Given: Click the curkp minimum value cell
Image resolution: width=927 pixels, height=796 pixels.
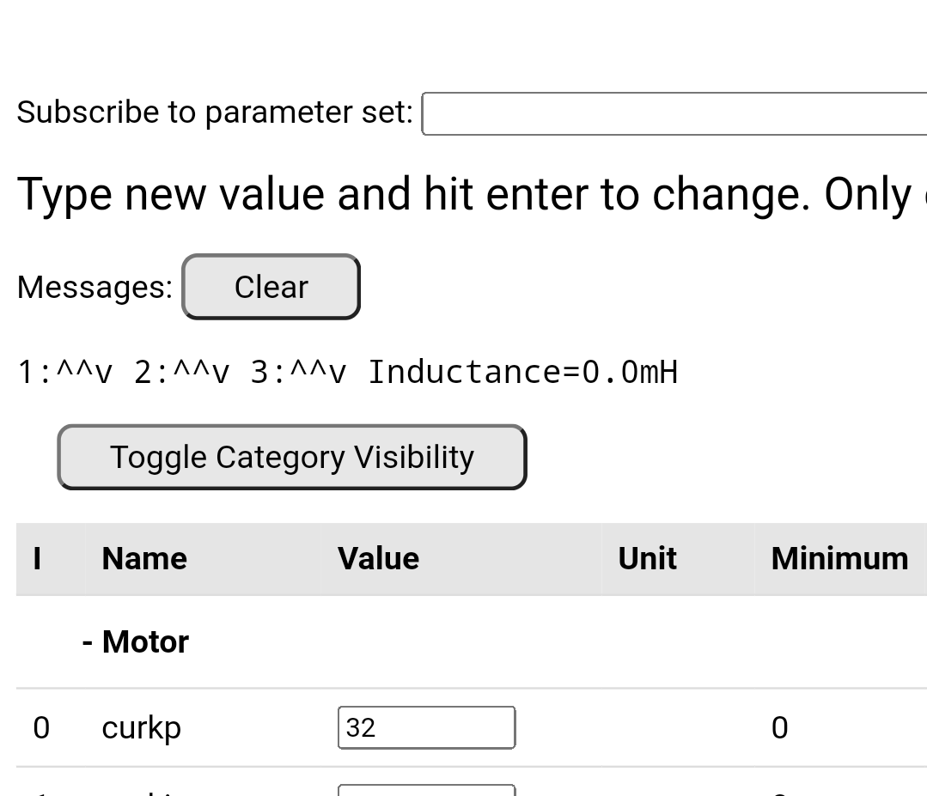Looking at the screenshot, I should click(x=779, y=727).
